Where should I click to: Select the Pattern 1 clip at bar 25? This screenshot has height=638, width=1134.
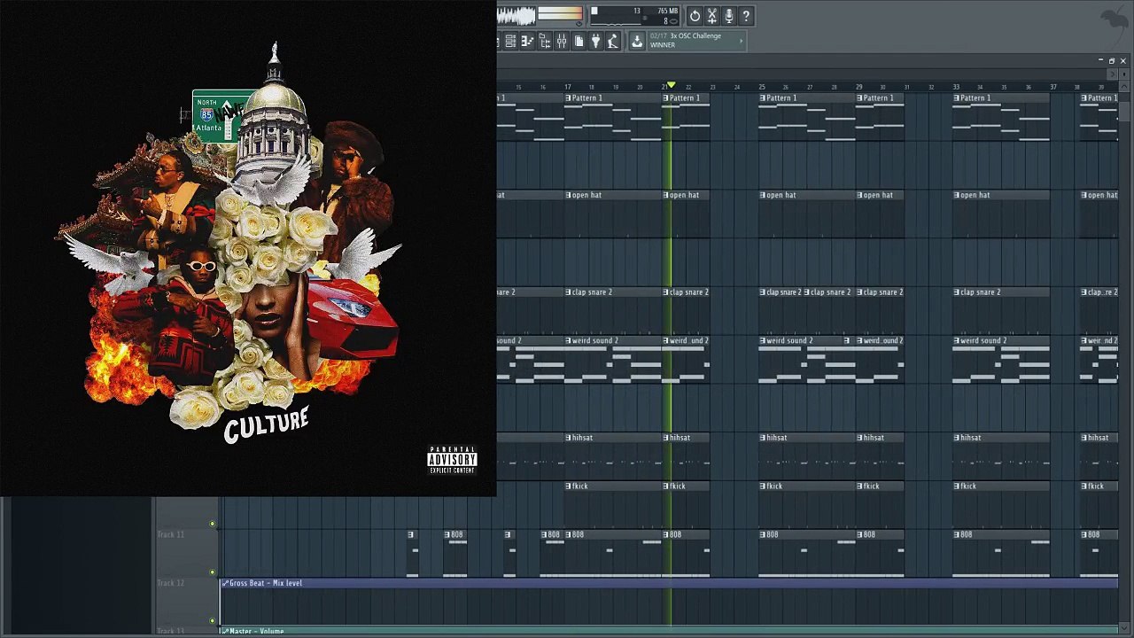tap(807, 118)
